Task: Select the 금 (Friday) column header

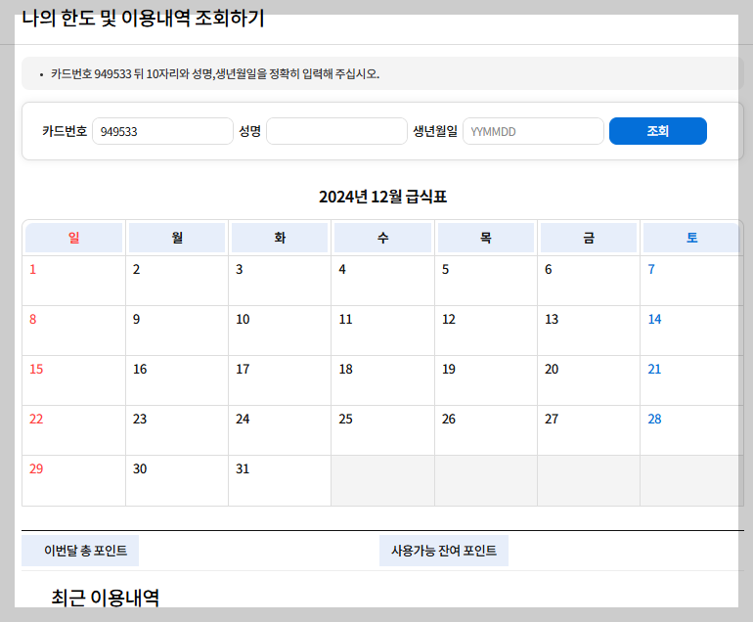Action: coord(589,238)
